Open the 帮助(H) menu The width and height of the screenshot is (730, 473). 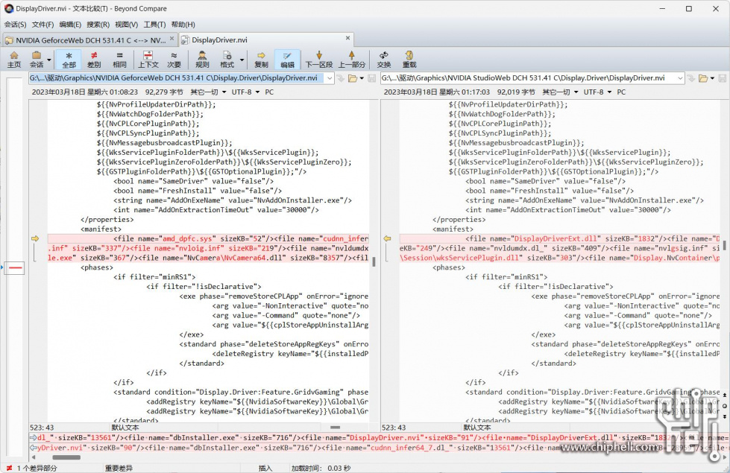(x=183, y=24)
